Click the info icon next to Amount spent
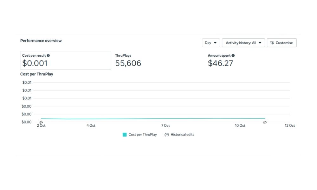The width and height of the screenshot is (317, 190). coord(233,55)
